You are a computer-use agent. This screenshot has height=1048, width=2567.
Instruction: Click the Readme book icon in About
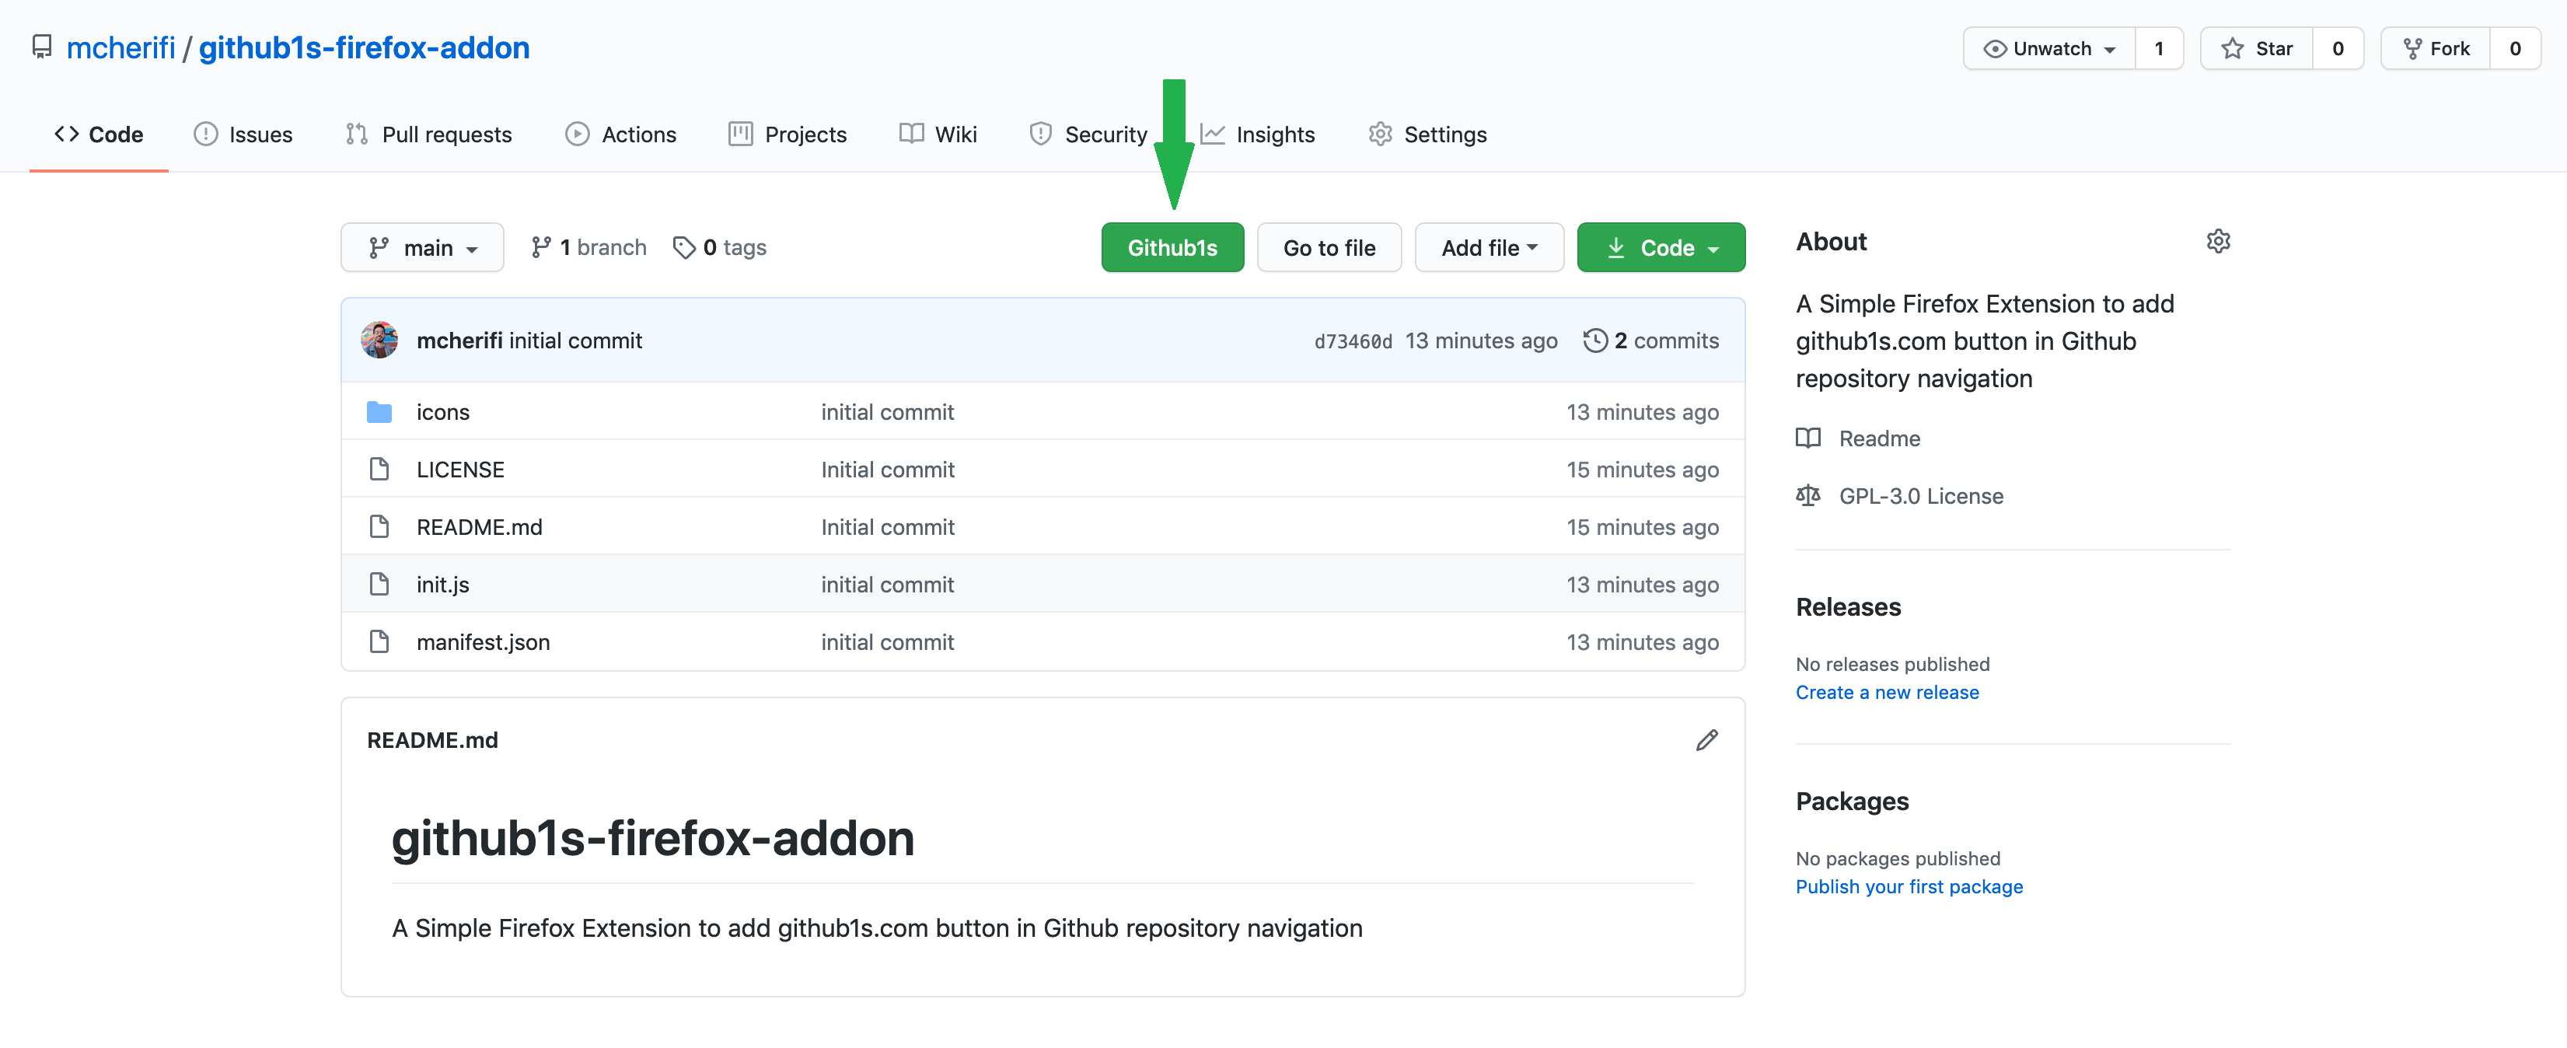(1809, 438)
